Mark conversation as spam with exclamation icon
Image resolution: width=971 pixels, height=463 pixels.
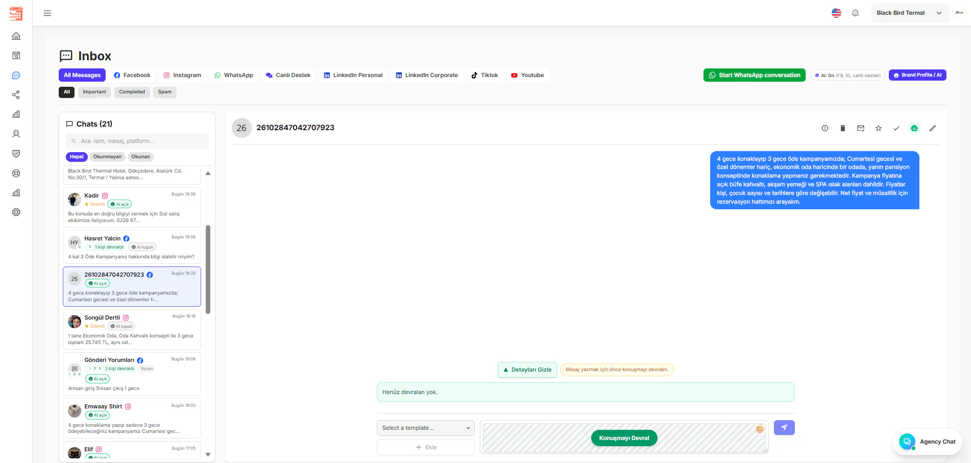(825, 128)
